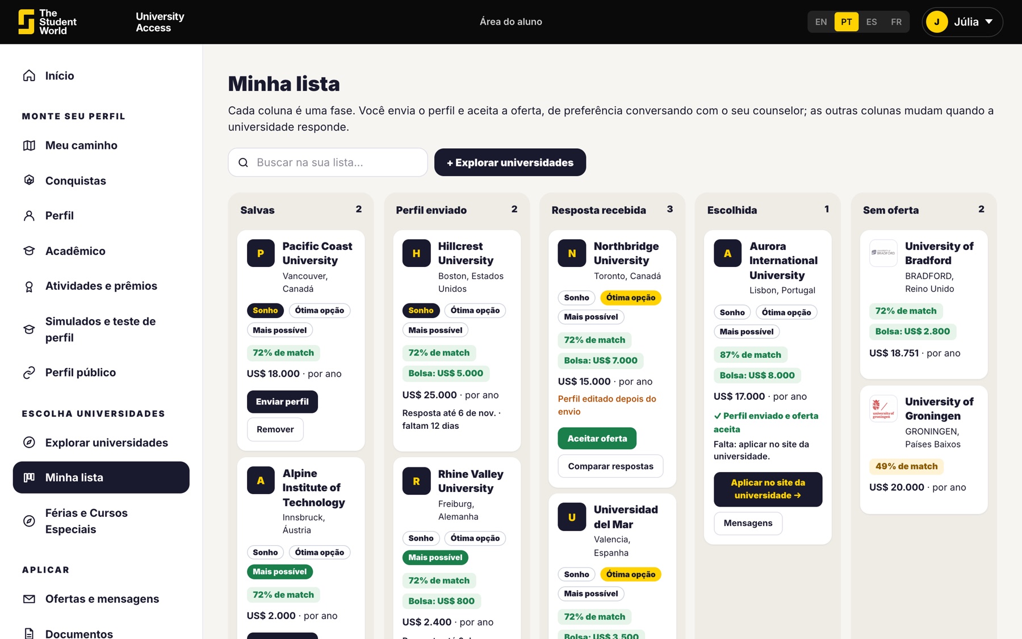Select PT language option
Image resolution: width=1022 pixels, height=639 pixels.
[846, 22]
